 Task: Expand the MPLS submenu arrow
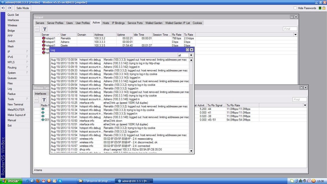pos(27,62)
